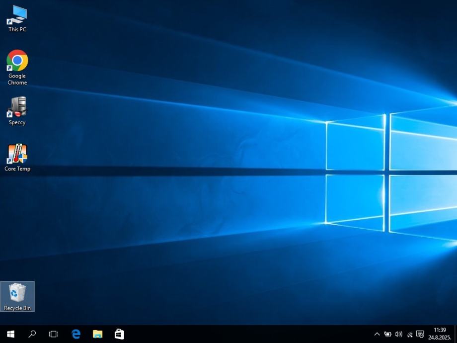Select the Speccy desktop shortcut
This screenshot has height=343, width=457.
[17, 107]
